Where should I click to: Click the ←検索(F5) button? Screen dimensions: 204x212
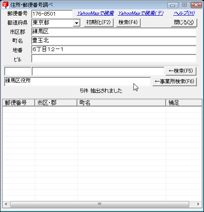coord(181,71)
